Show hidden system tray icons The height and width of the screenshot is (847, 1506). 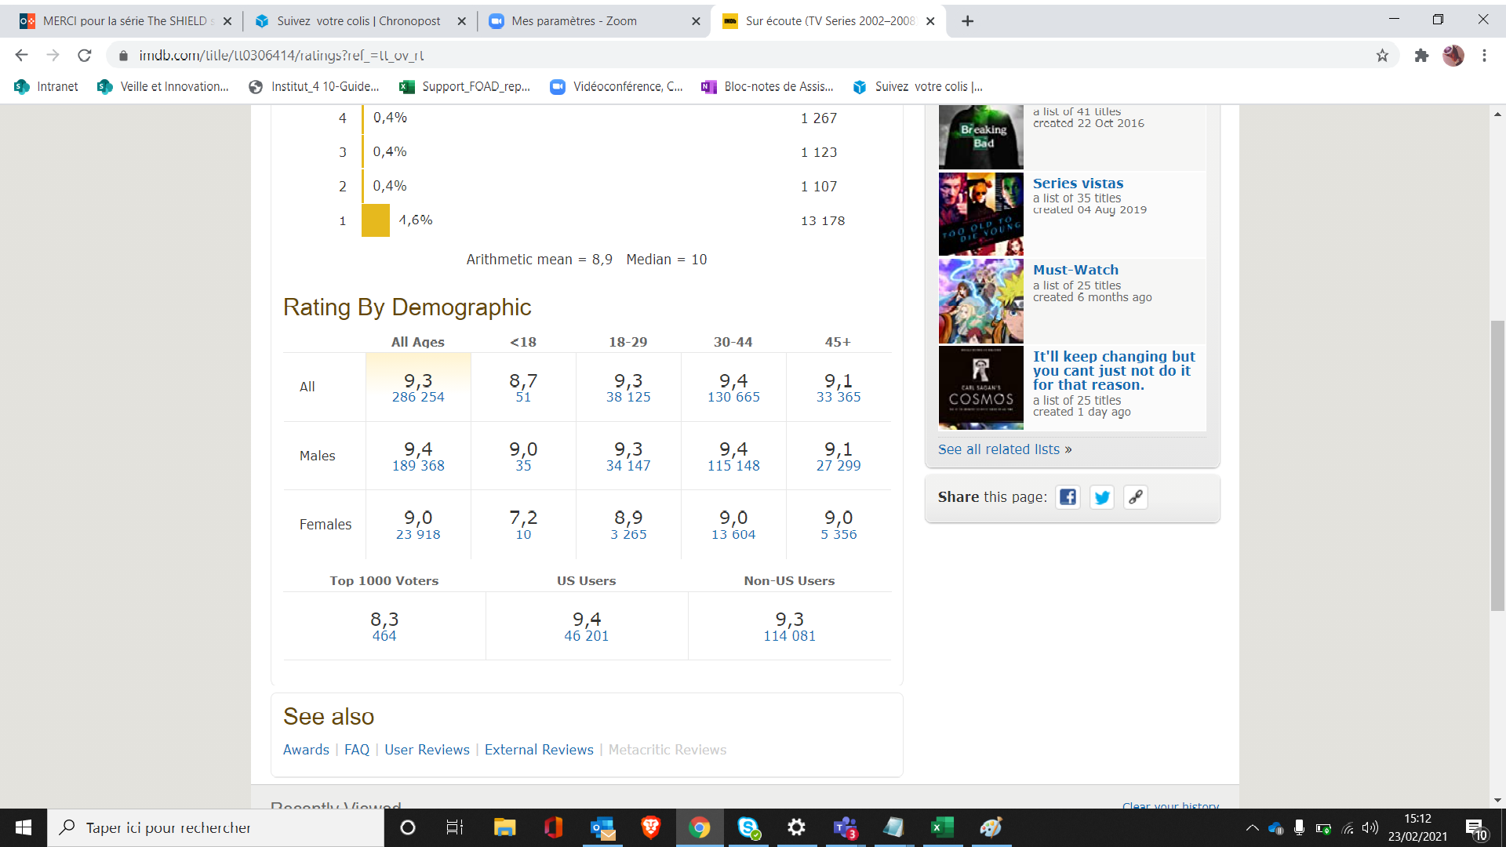tap(1252, 827)
